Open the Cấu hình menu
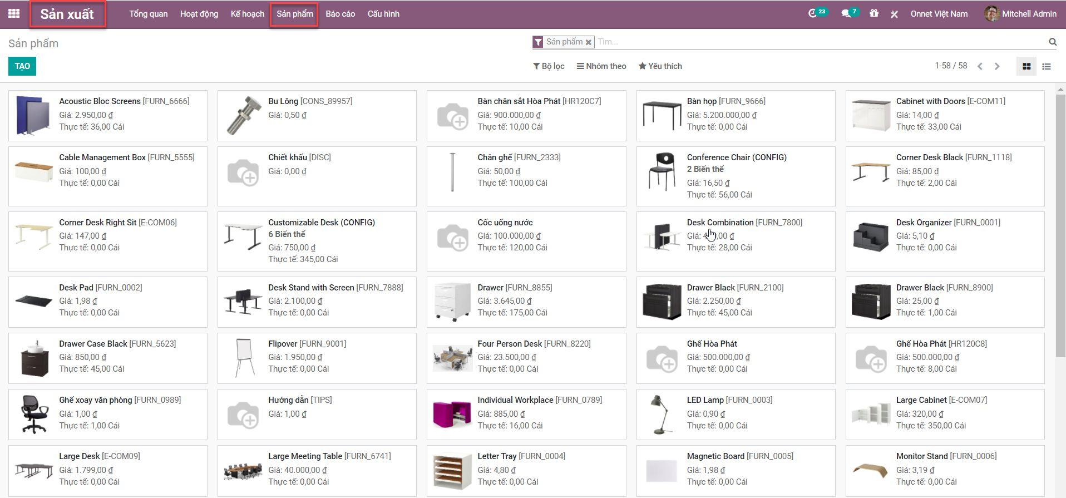1066x498 pixels. 383,14
